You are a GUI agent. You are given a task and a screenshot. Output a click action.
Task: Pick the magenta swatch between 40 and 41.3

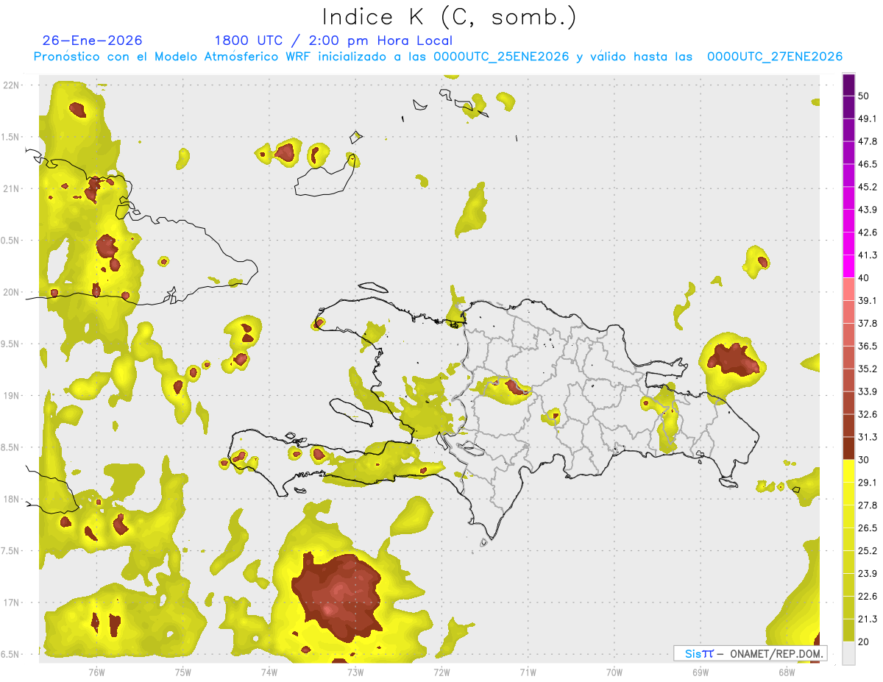coord(848,266)
